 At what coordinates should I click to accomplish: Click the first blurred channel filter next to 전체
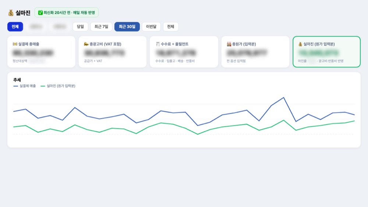click(36, 26)
